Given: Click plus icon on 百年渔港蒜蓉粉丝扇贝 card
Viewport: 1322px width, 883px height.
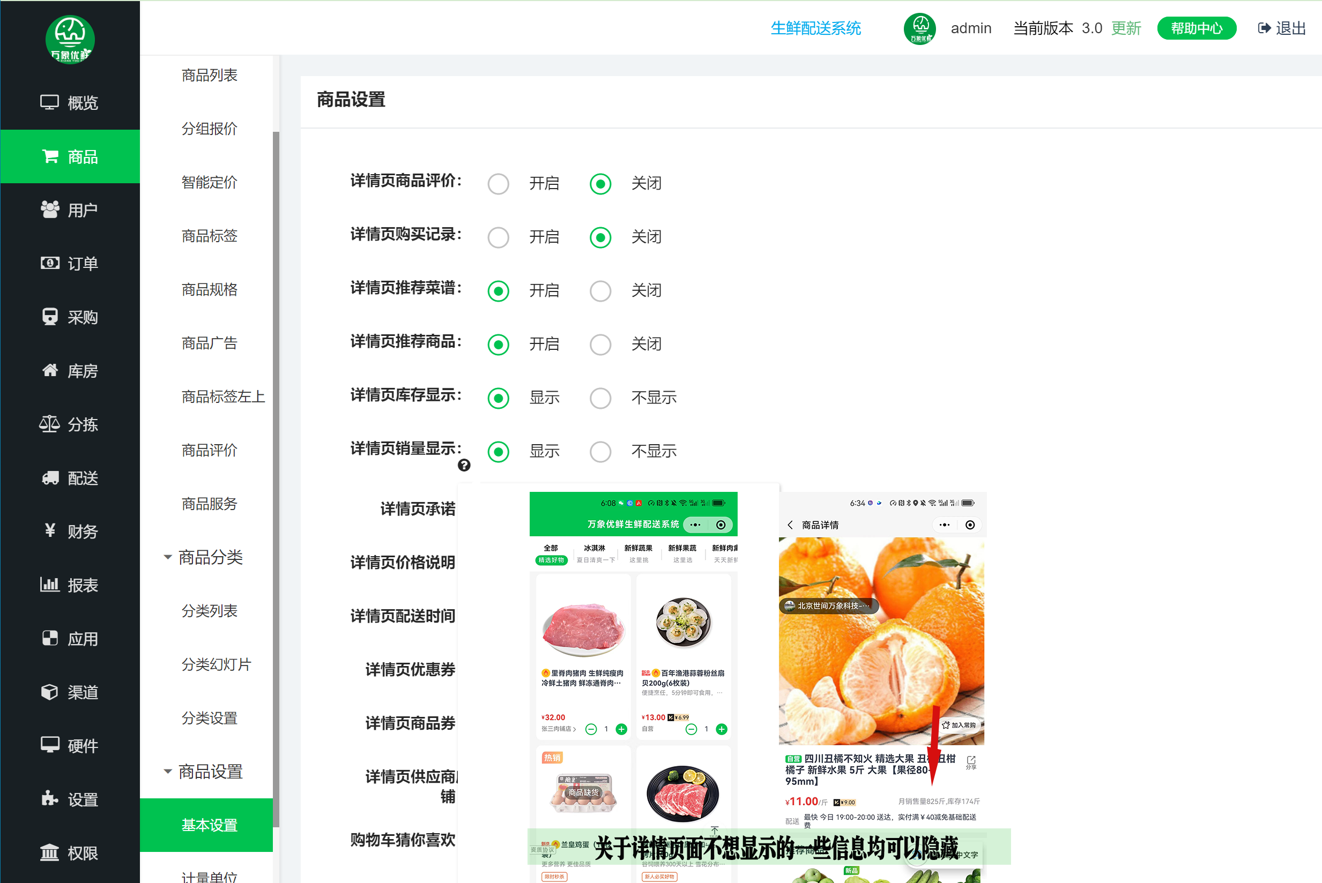Looking at the screenshot, I should (721, 729).
